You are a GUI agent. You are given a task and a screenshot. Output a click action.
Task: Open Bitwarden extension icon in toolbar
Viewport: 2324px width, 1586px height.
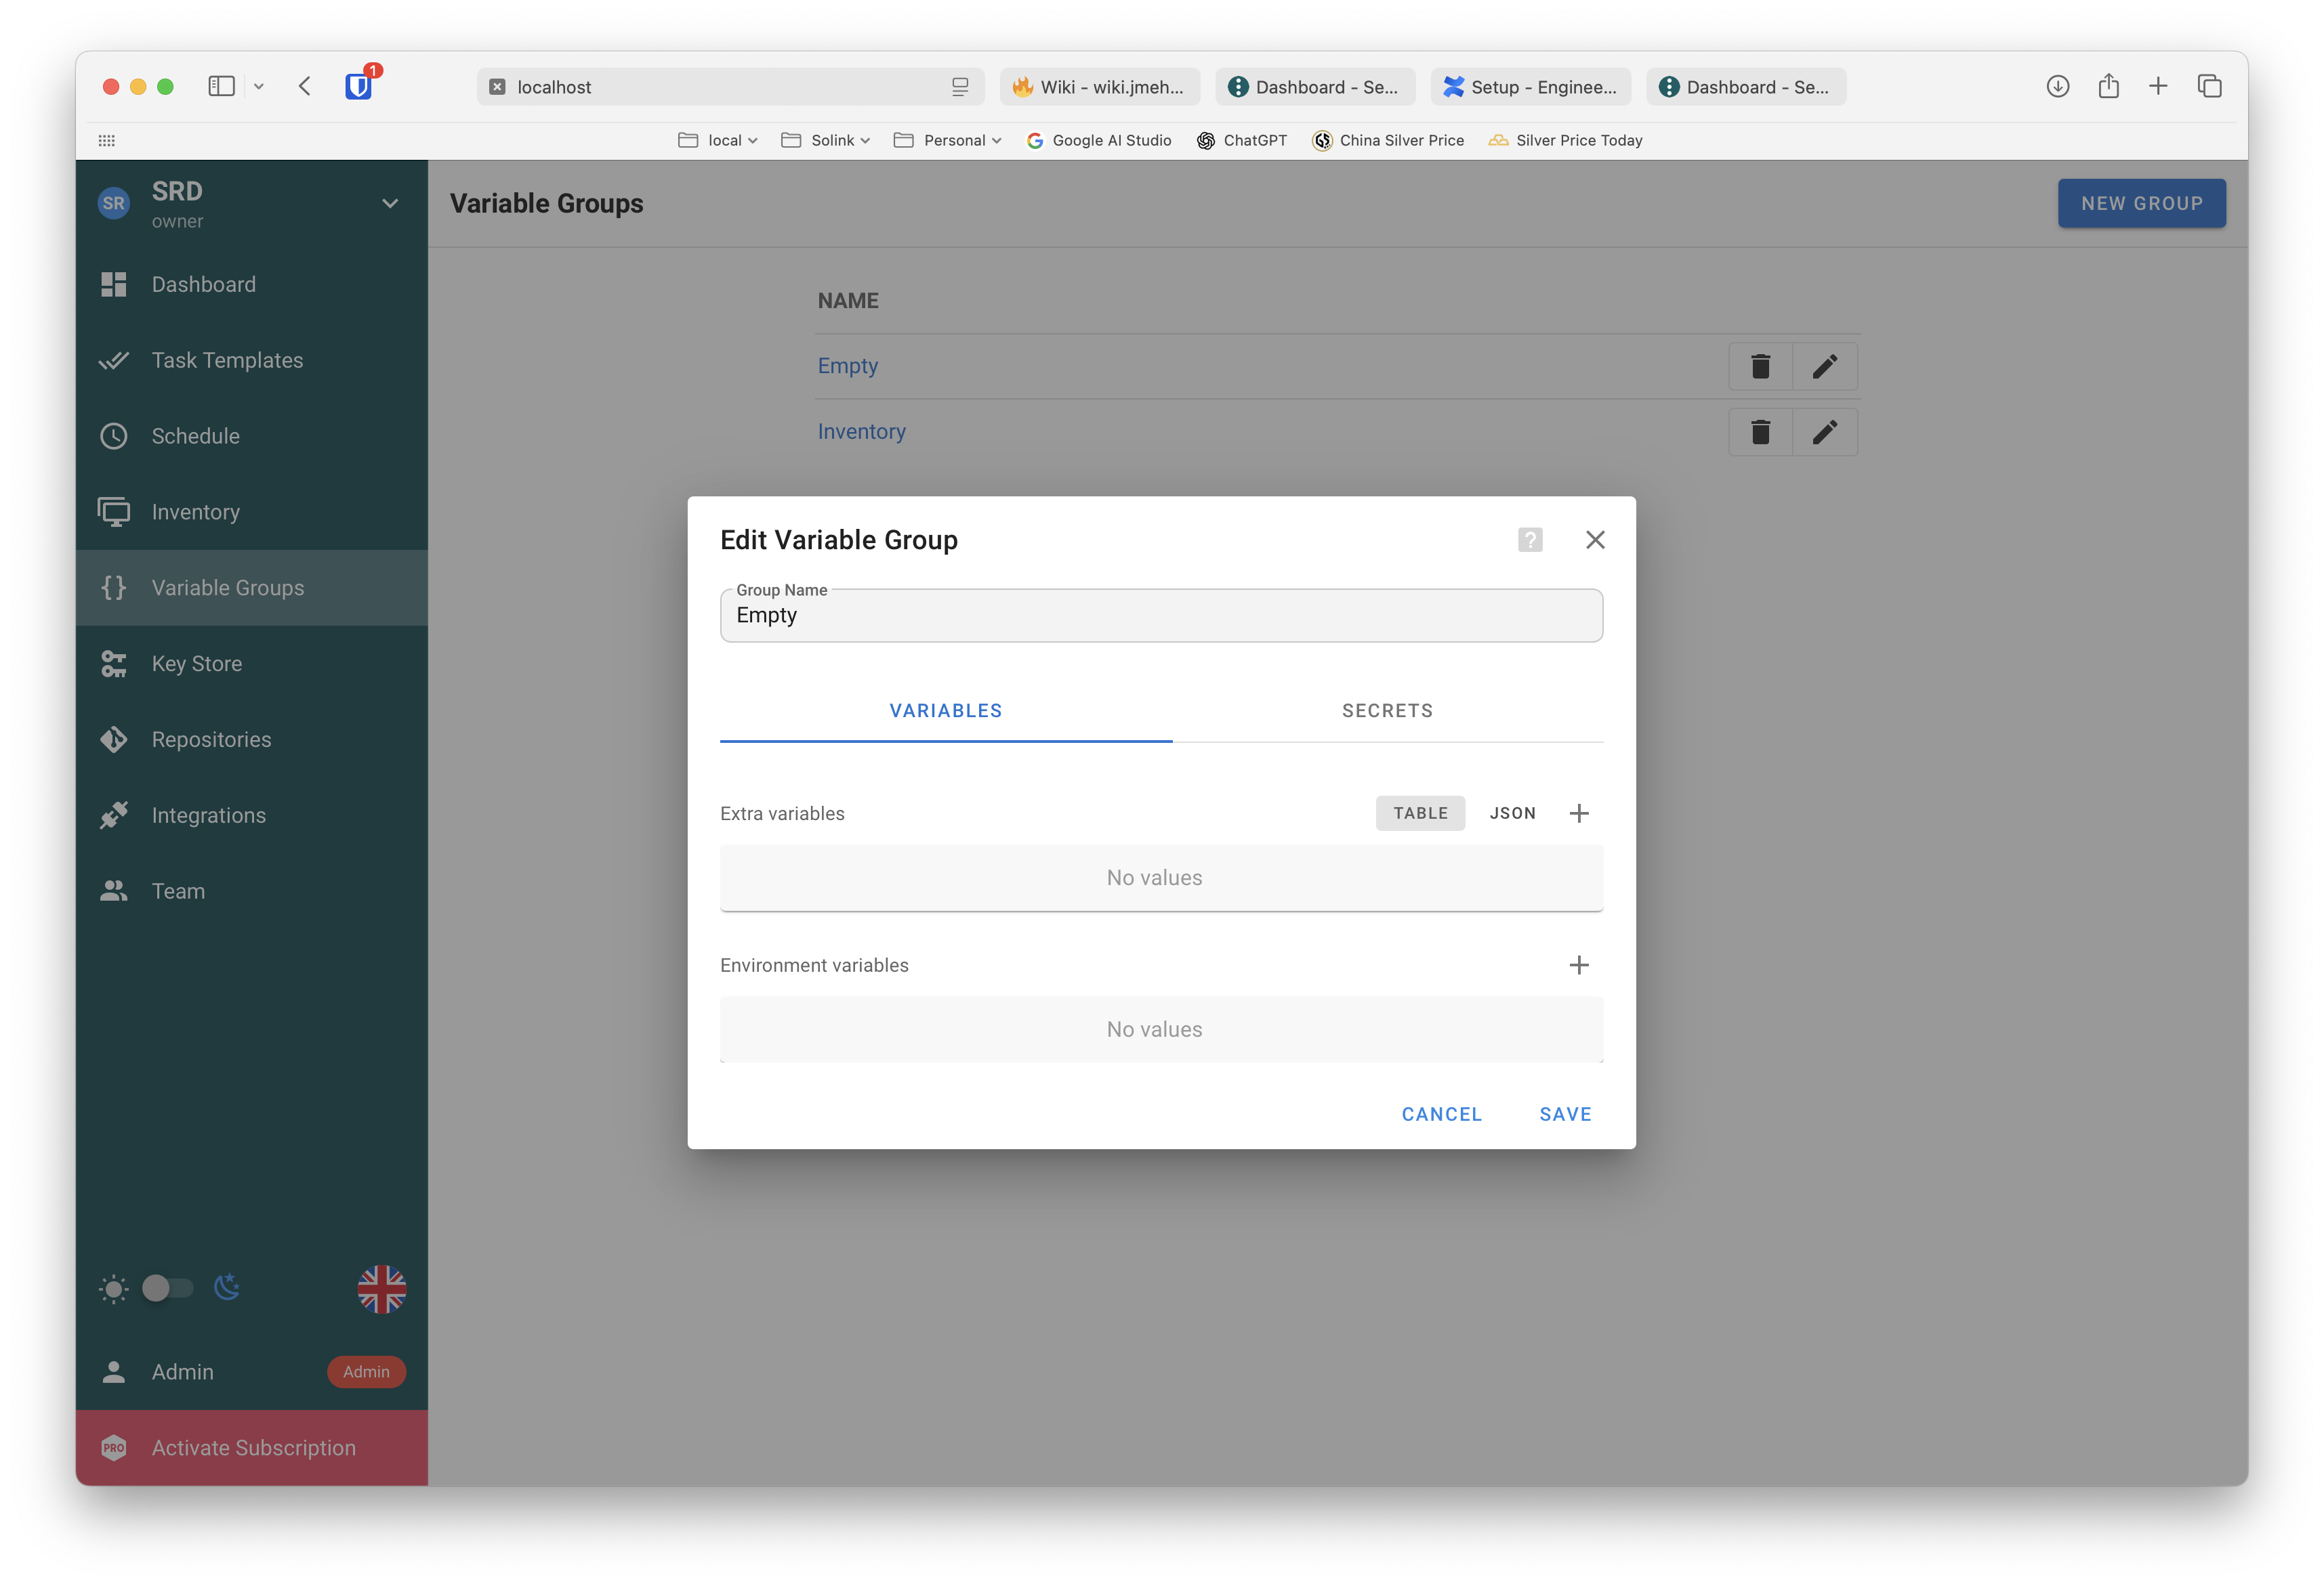coord(358,87)
